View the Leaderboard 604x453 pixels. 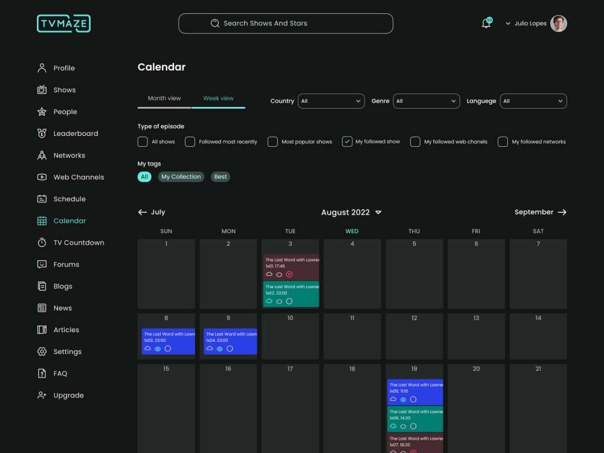pyautogui.click(x=68, y=133)
